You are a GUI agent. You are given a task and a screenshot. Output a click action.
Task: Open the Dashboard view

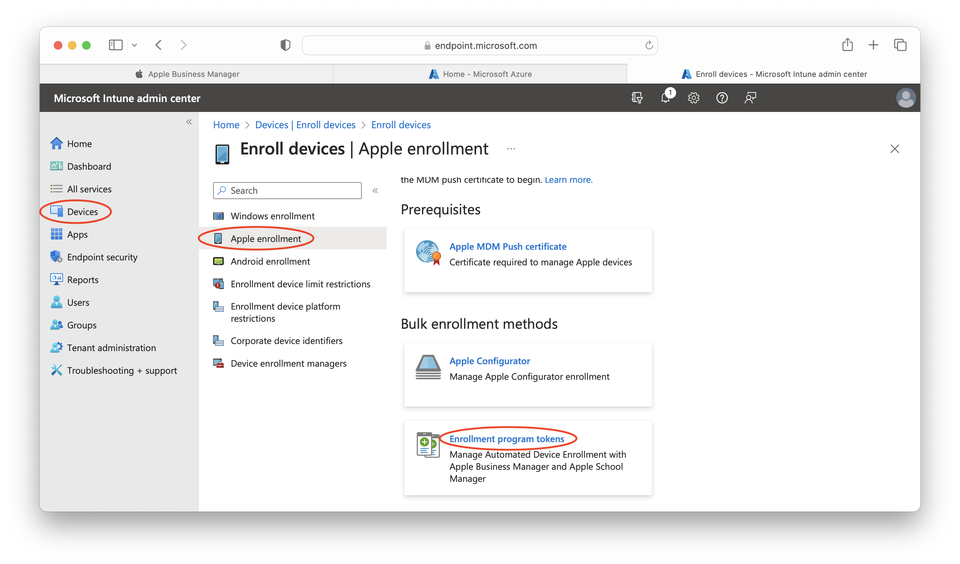[89, 166]
